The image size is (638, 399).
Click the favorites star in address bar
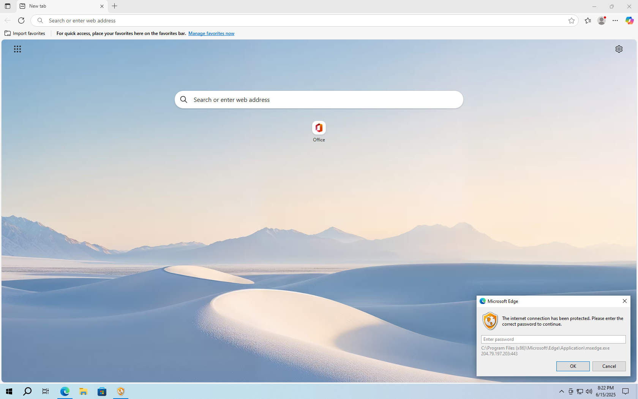(x=572, y=21)
